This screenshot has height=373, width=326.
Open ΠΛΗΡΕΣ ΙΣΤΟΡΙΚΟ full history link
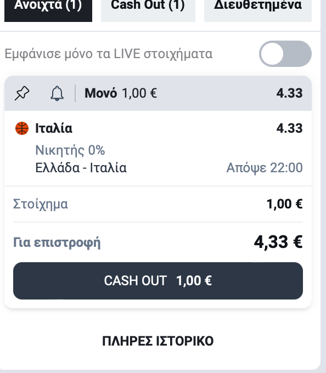(x=158, y=341)
